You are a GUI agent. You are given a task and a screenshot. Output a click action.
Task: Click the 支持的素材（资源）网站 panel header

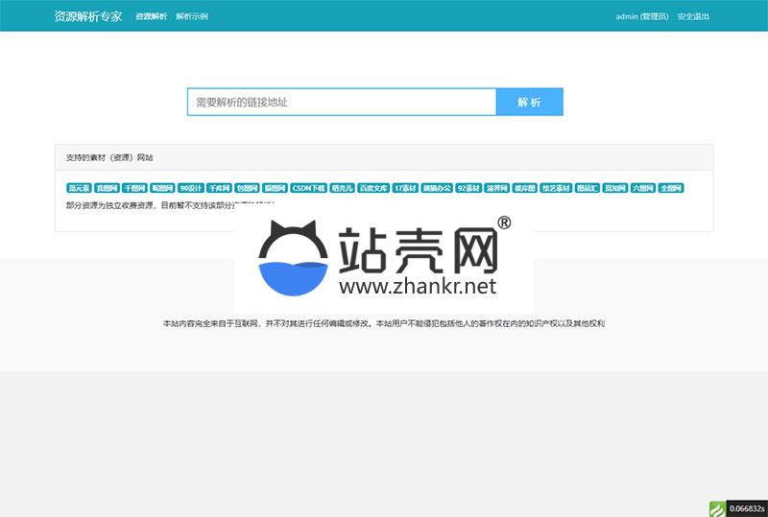click(x=384, y=157)
